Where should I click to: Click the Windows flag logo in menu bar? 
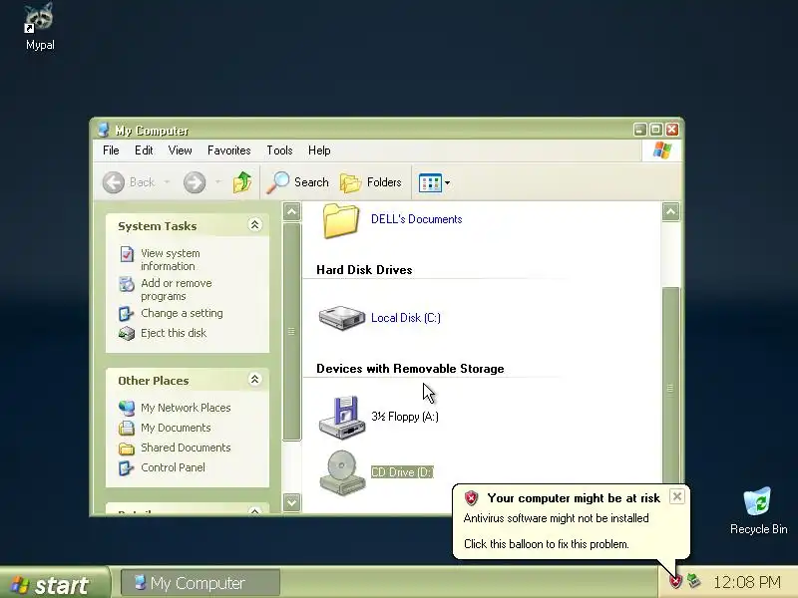pyautogui.click(x=661, y=150)
